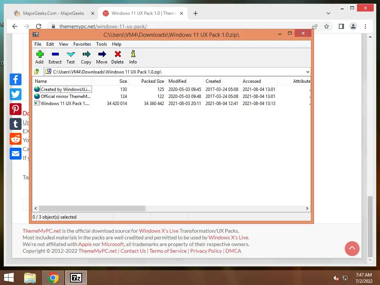Share page via Pinterest icon
This screenshot has width=380, height=285.
click(x=16, y=109)
